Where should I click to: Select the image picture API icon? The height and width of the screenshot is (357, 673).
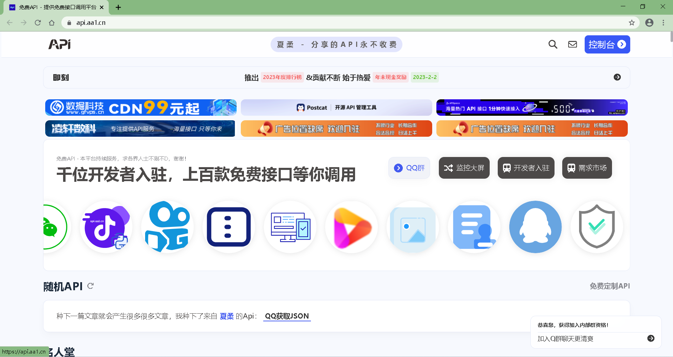(413, 227)
